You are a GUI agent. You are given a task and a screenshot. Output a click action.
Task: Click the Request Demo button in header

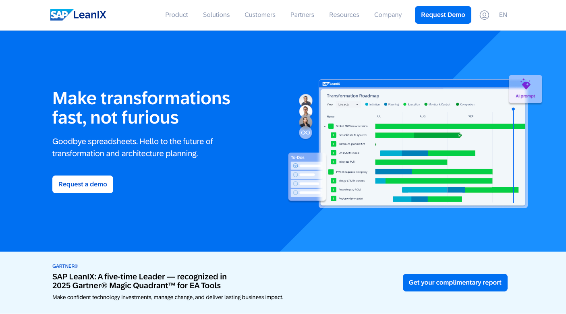click(443, 15)
